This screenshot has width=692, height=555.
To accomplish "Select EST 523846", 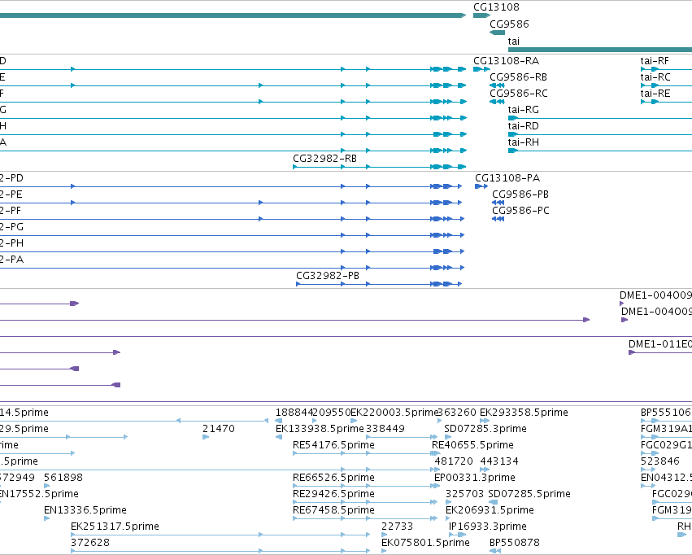I will pos(659,462).
